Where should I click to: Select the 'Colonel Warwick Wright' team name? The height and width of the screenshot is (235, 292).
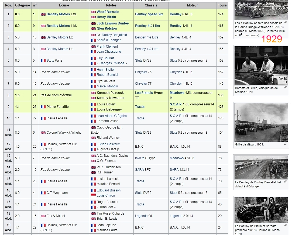point(64,133)
